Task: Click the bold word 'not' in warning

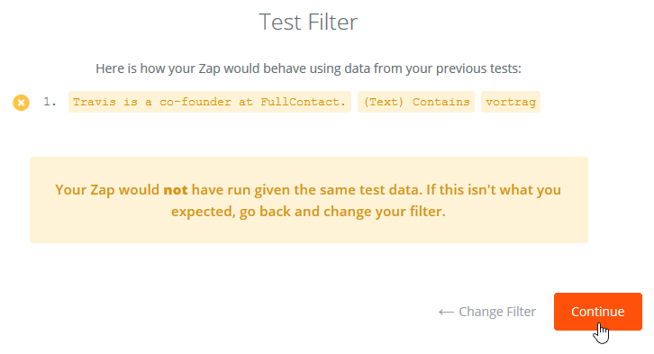Action: (x=175, y=190)
